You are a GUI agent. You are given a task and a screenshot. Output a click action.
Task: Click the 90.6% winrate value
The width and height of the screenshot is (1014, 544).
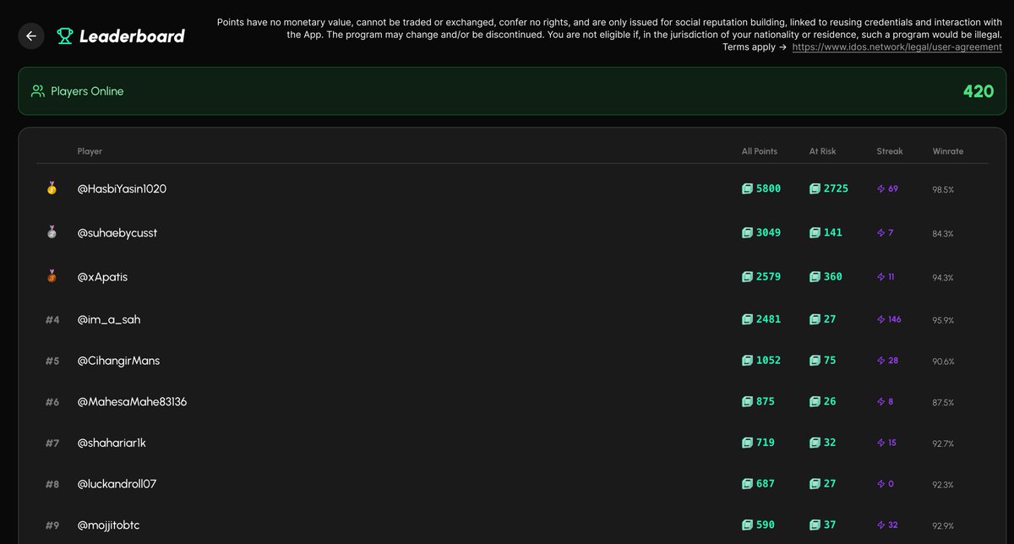(x=943, y=361)
